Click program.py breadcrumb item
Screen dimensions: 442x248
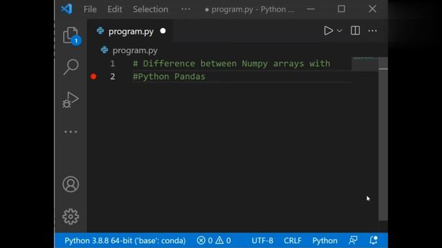coord(129,50)
